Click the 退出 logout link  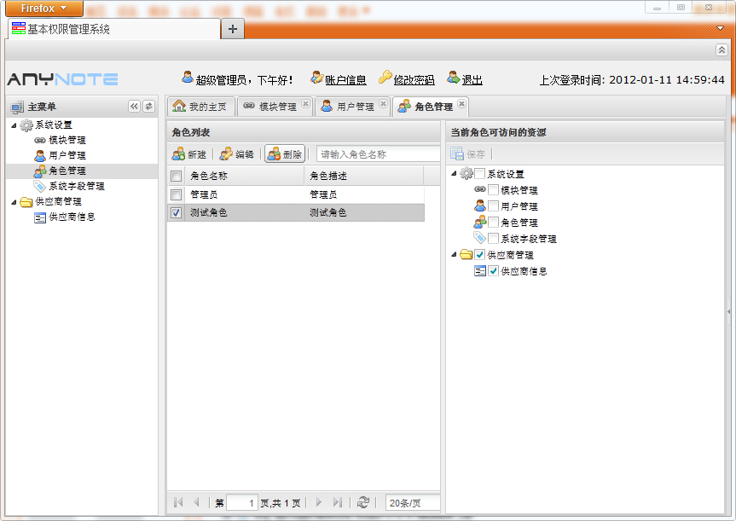[x=472, y=80]
